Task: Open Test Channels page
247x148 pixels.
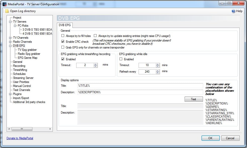Action: 22,90
